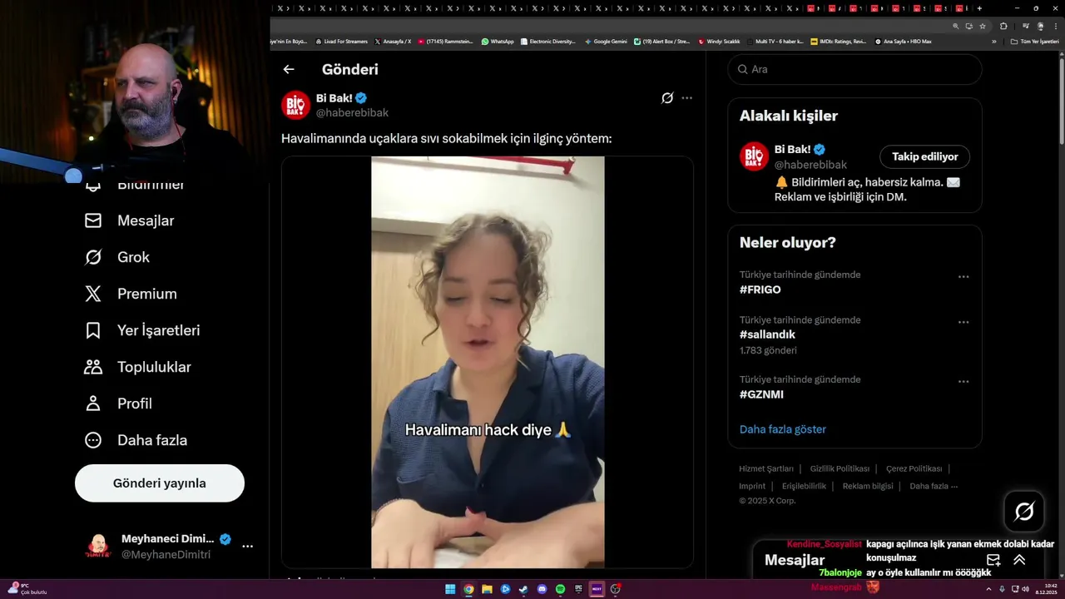
Task: Open Tüm Yer İşaretleri folder
Action: 1034,42
